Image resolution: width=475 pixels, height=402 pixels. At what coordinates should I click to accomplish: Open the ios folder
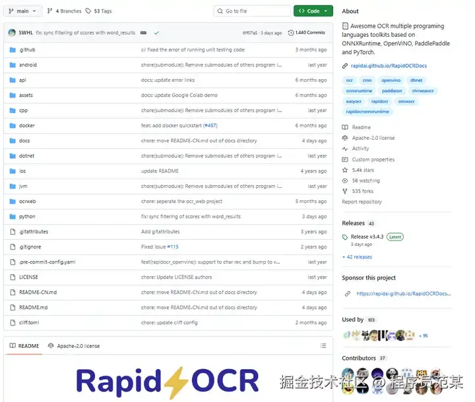[22, 171]
